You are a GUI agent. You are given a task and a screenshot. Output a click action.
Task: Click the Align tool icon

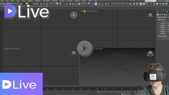[x=130, y=4]
